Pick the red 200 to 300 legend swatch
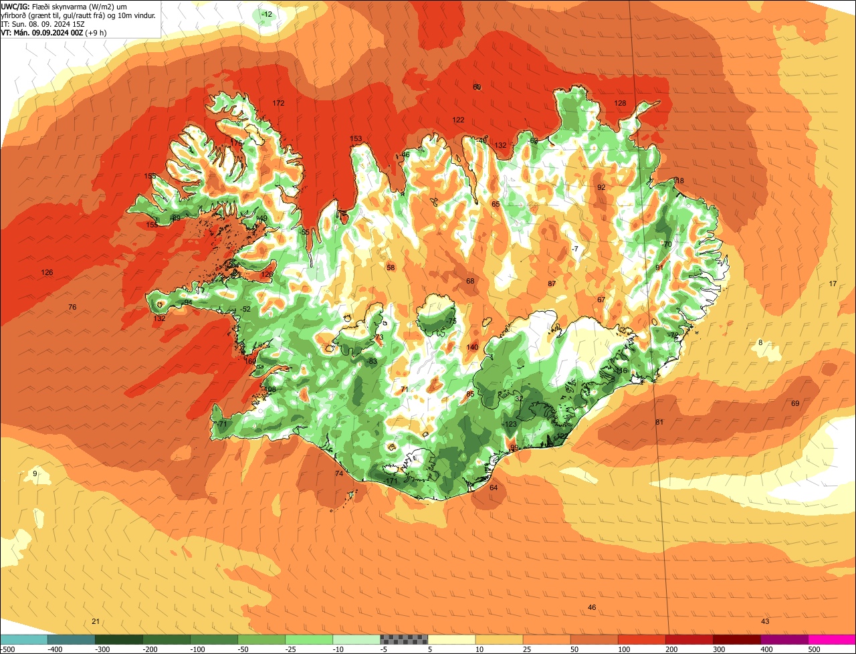This screenshot has height=654, width=856. (x=689, y=639)
